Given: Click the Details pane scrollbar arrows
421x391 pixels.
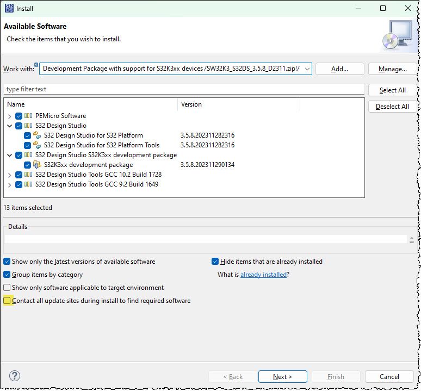Looking at the screenshot, I should point(412,239).
